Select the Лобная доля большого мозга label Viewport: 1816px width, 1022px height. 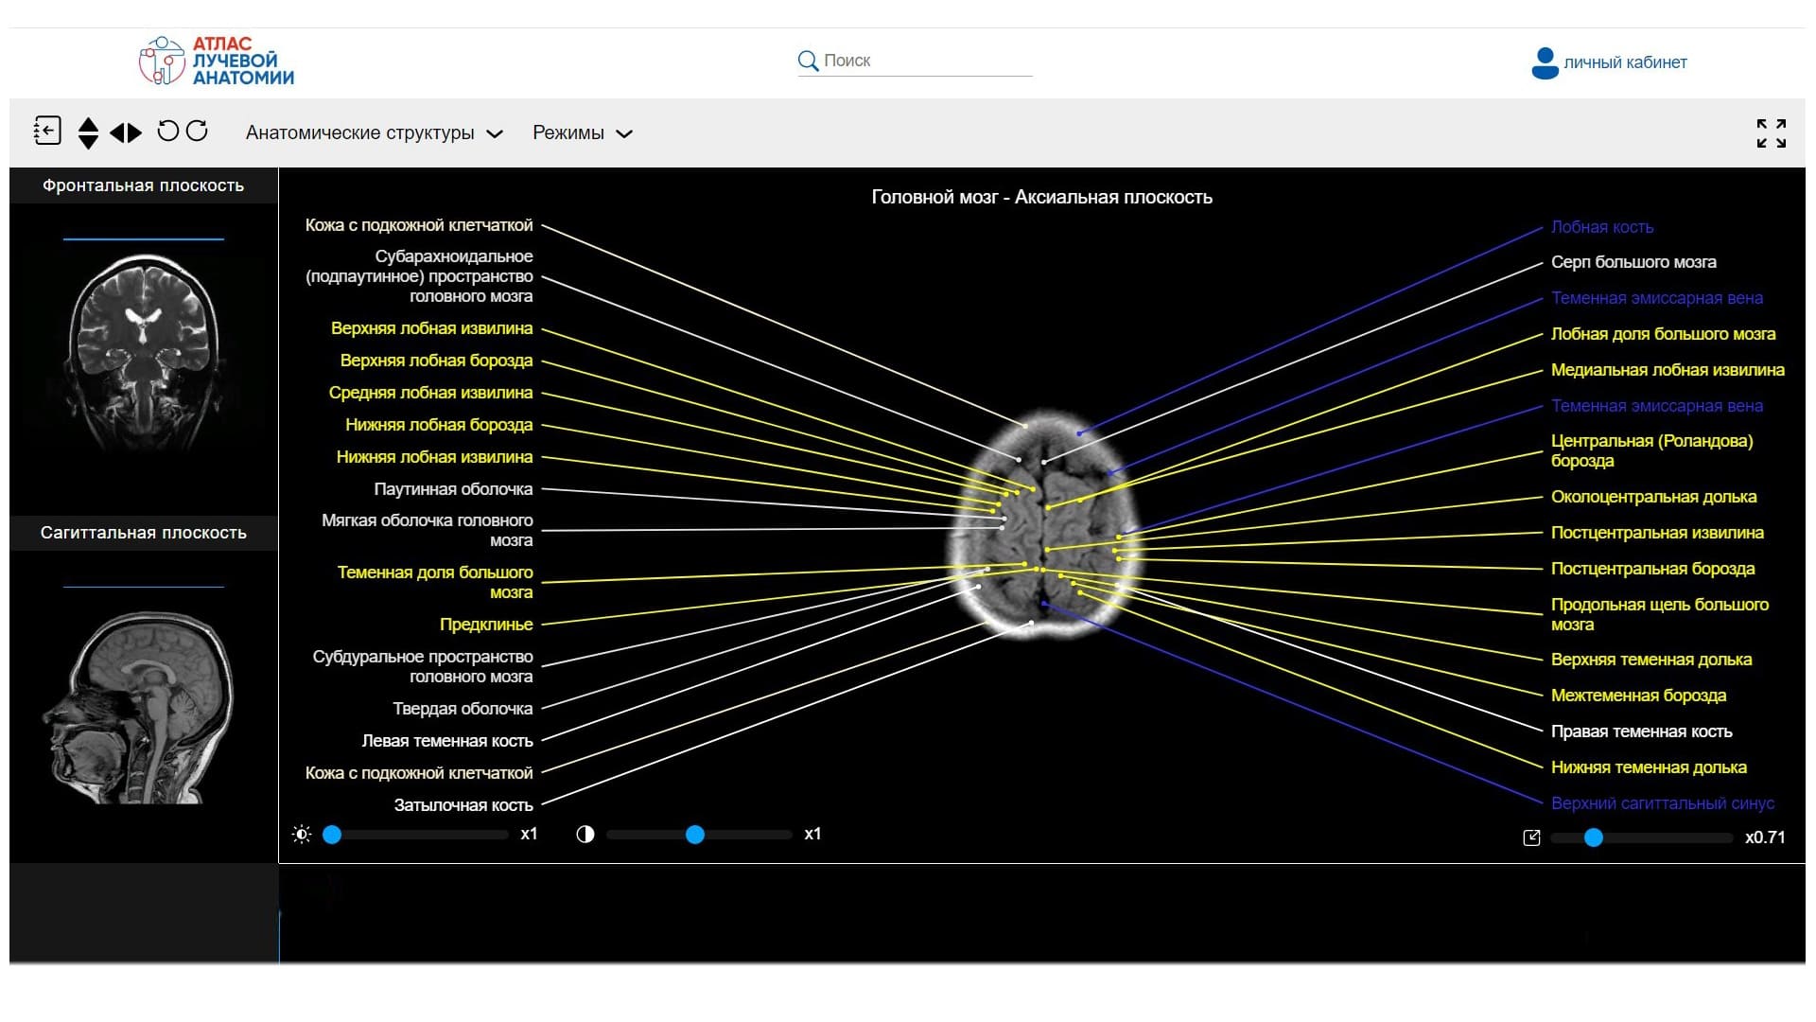(x=1663, y=334)
